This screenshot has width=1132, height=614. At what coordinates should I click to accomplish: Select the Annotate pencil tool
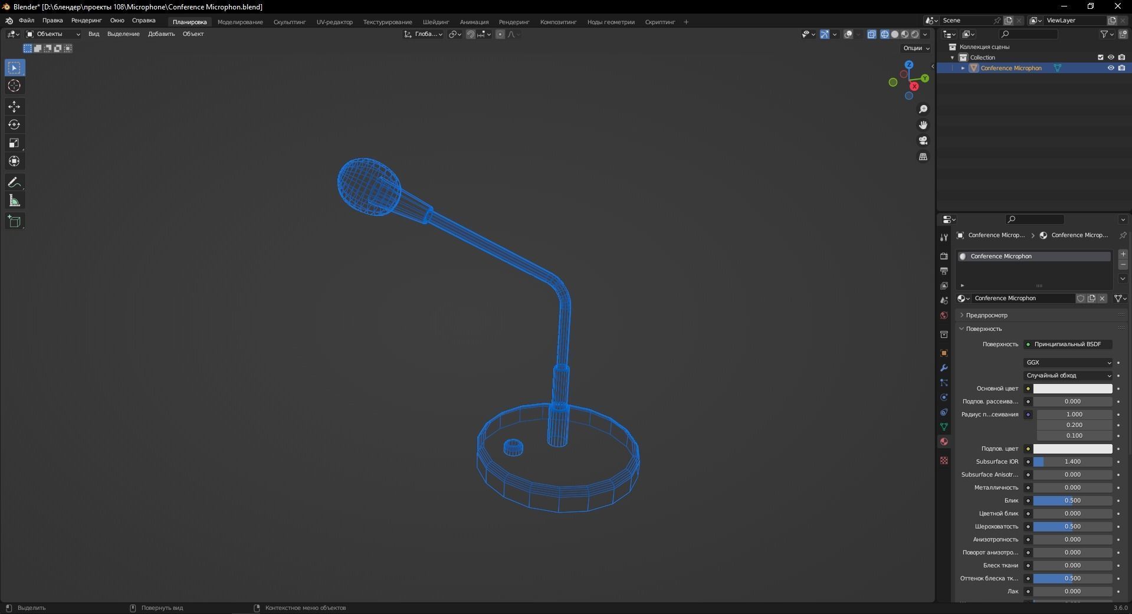click(x=15, y=183)
